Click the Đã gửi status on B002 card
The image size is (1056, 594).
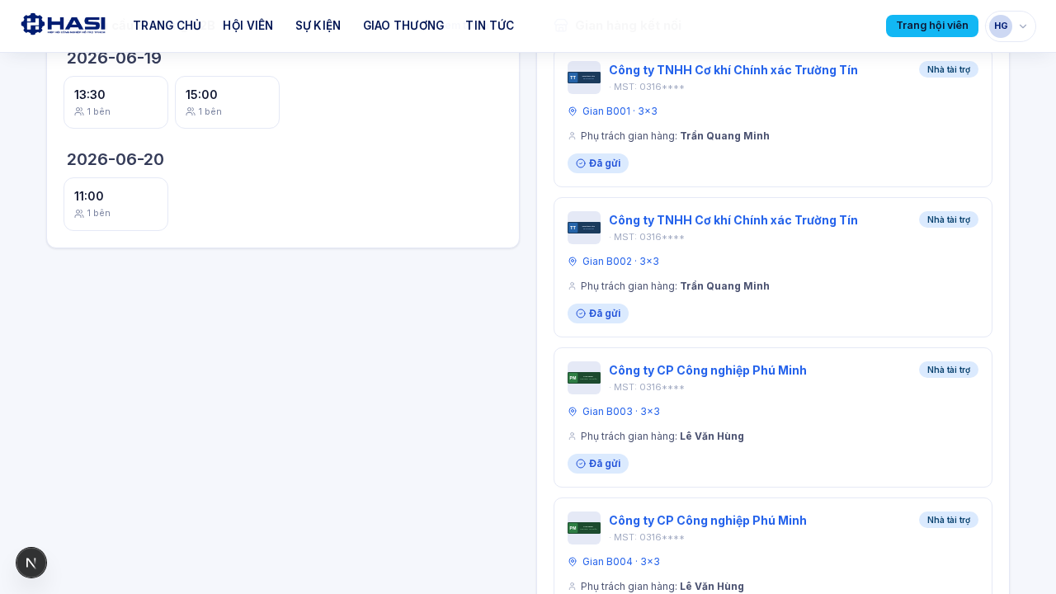598,313
